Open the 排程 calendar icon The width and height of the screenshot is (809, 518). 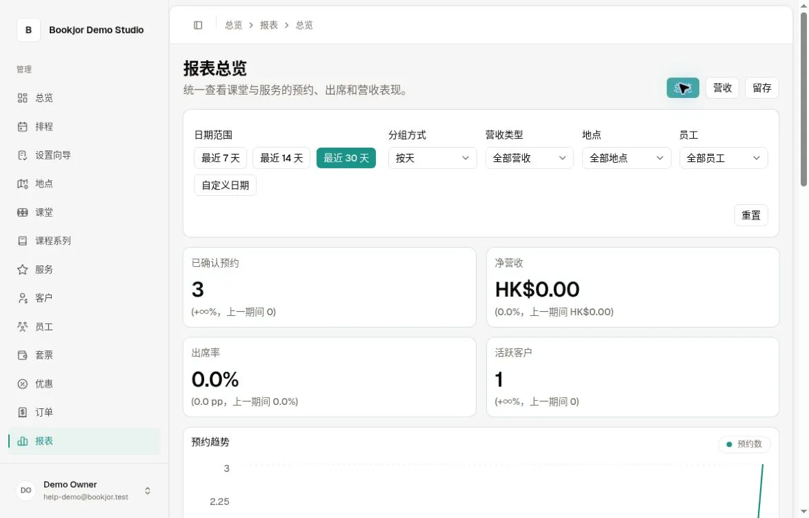(x=22, y=126)
